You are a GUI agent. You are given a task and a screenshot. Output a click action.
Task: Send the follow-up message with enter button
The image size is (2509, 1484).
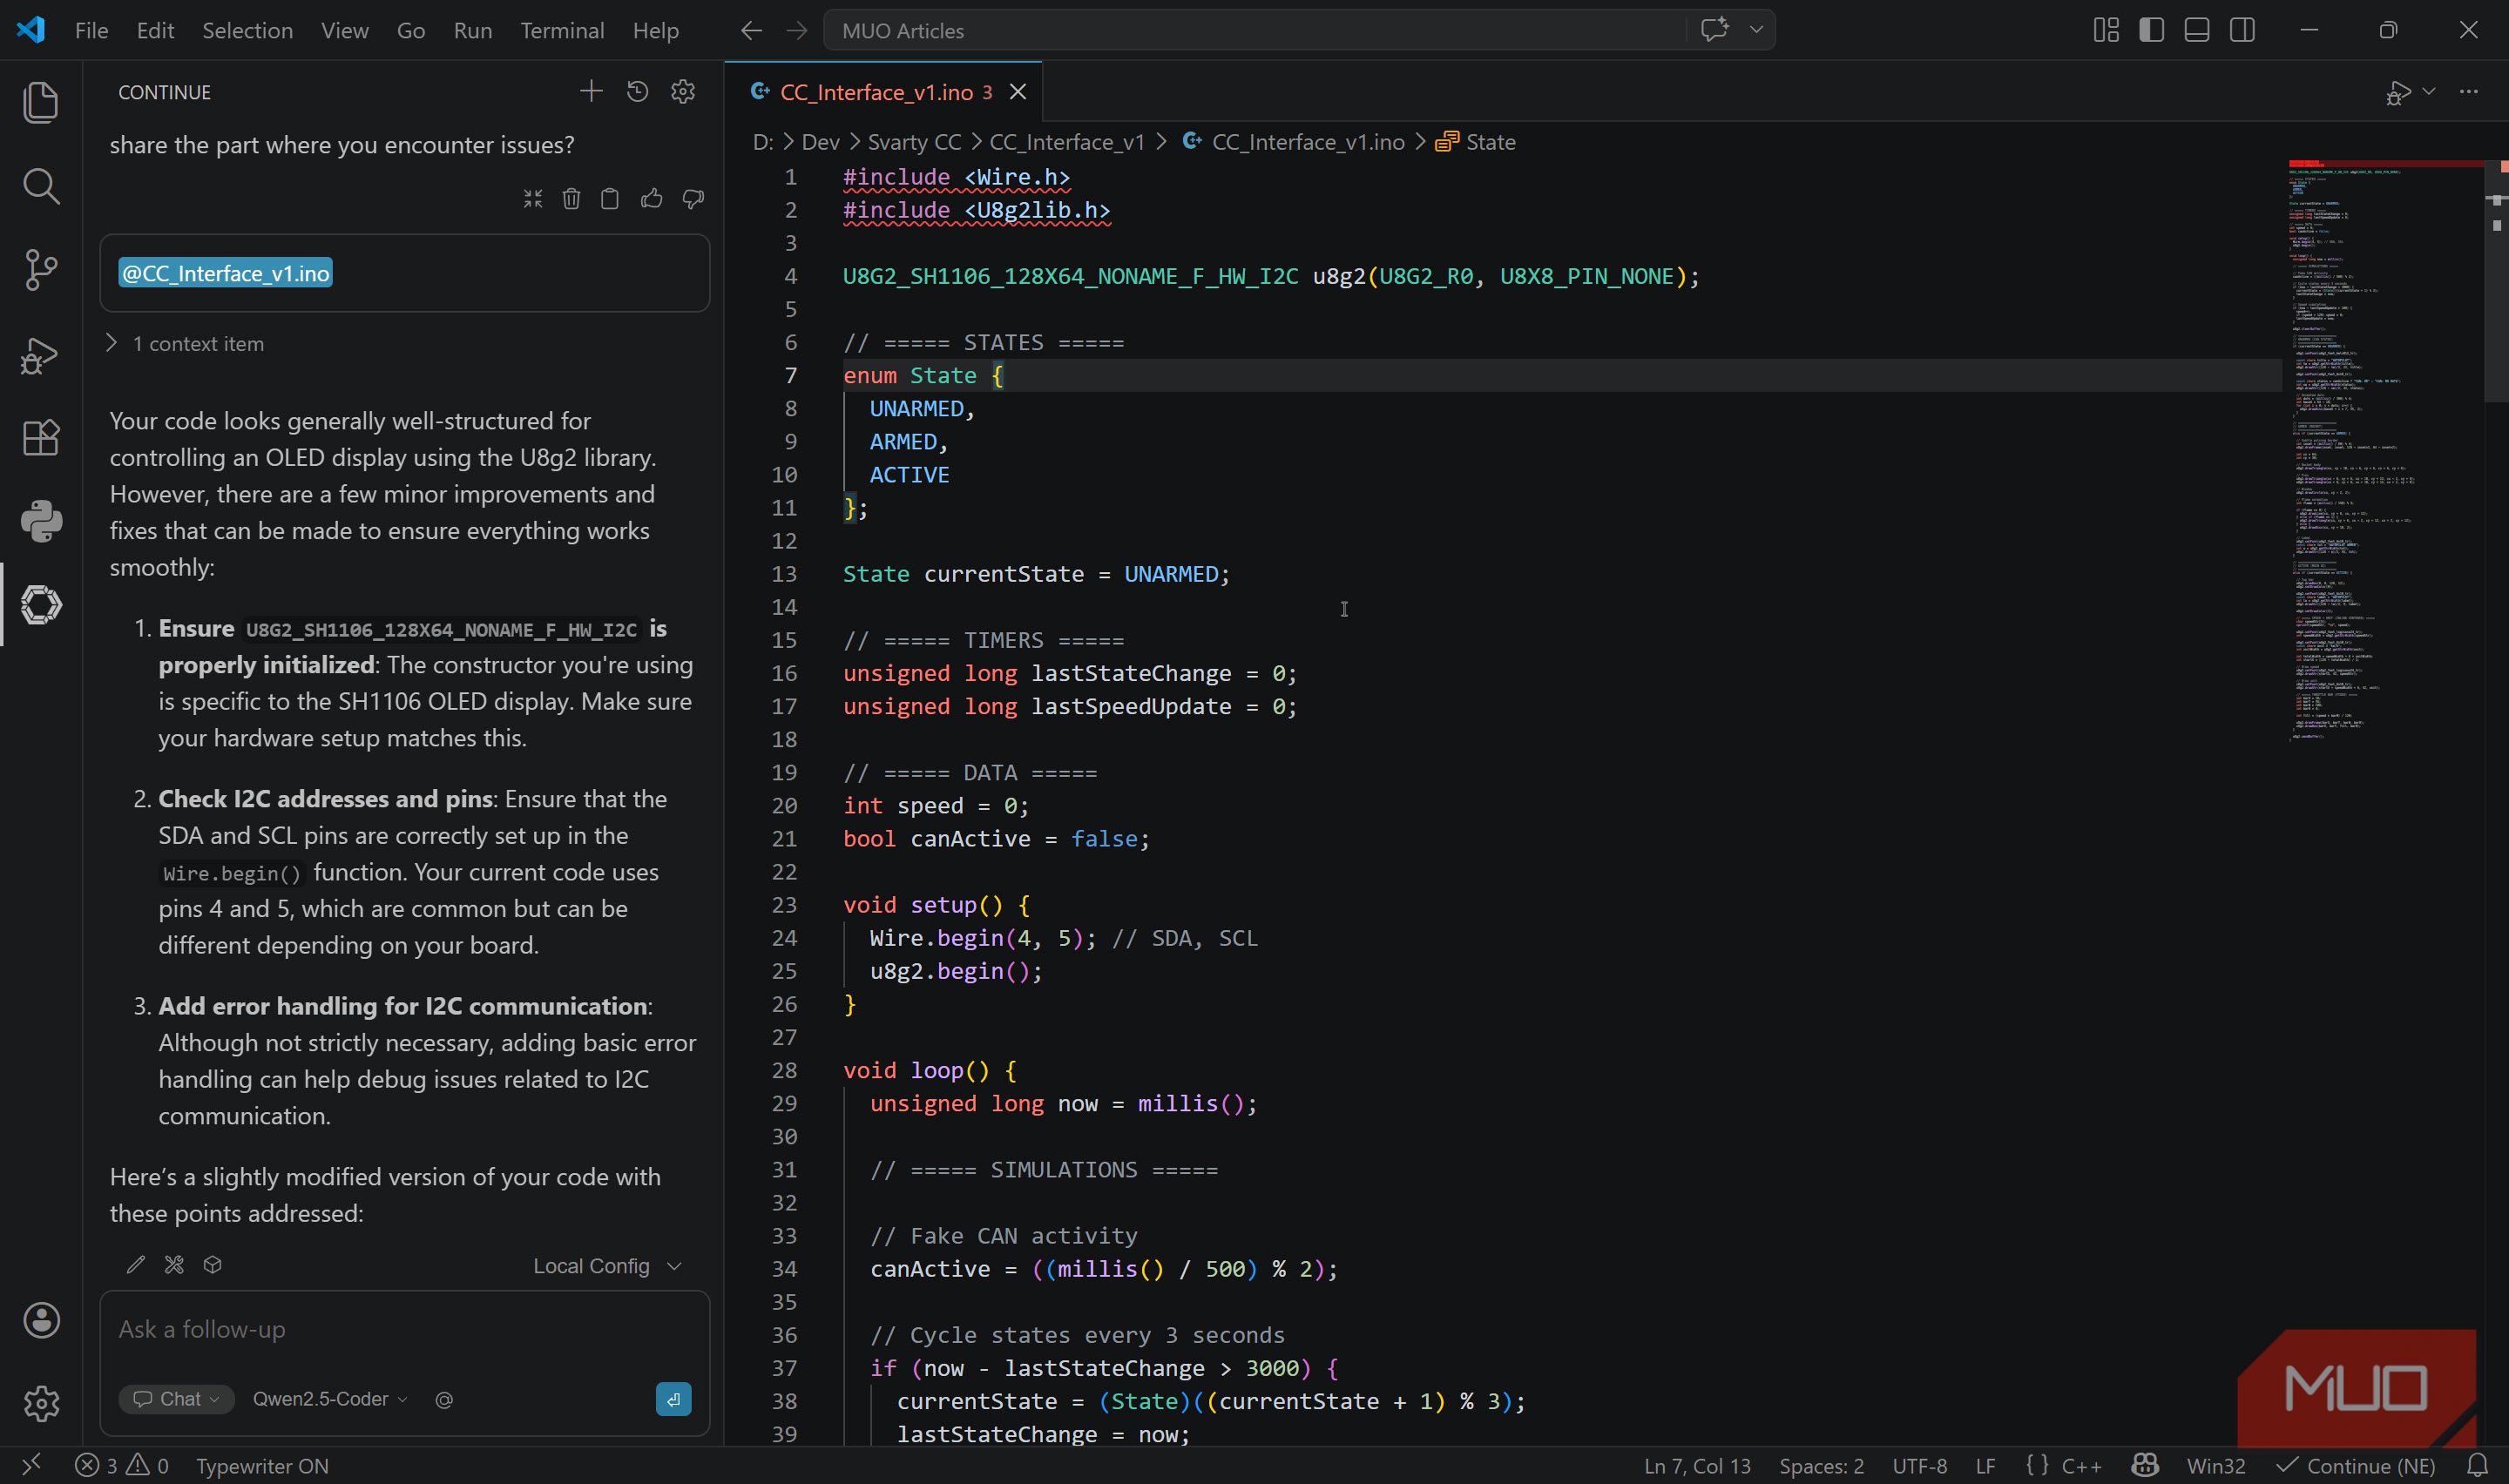click(673, 1399)
